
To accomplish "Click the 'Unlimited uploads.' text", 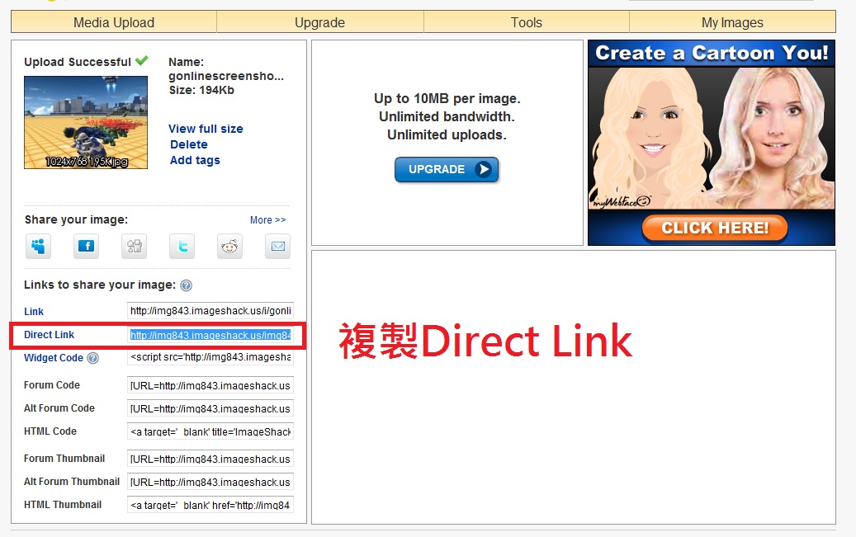I will tap(447, 134).
